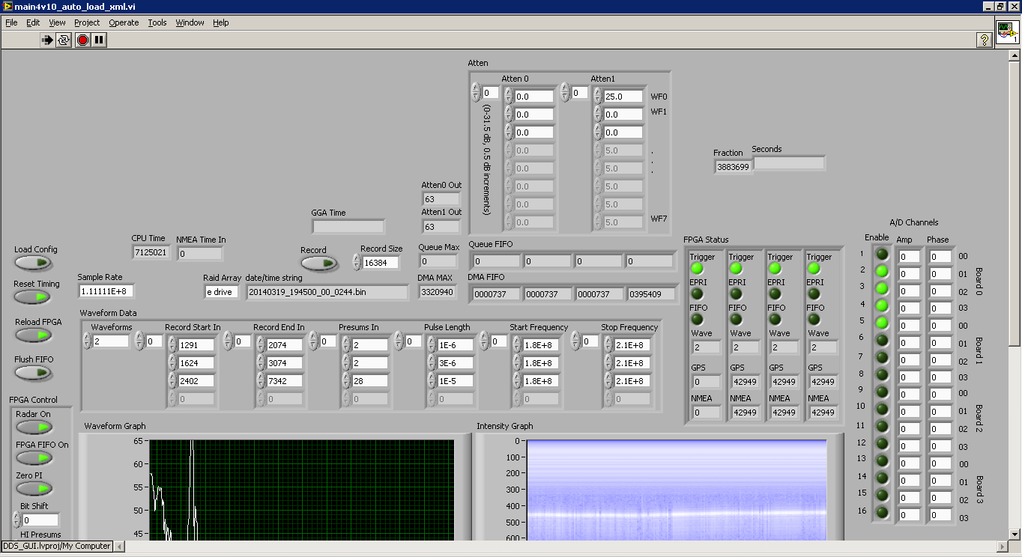Screen dimensions: 1022x557
Task: Open the Operate menu
Action: point(124,22)
